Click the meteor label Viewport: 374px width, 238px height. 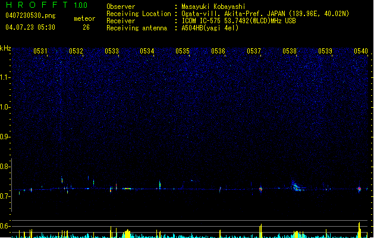[x=84, y=18]
